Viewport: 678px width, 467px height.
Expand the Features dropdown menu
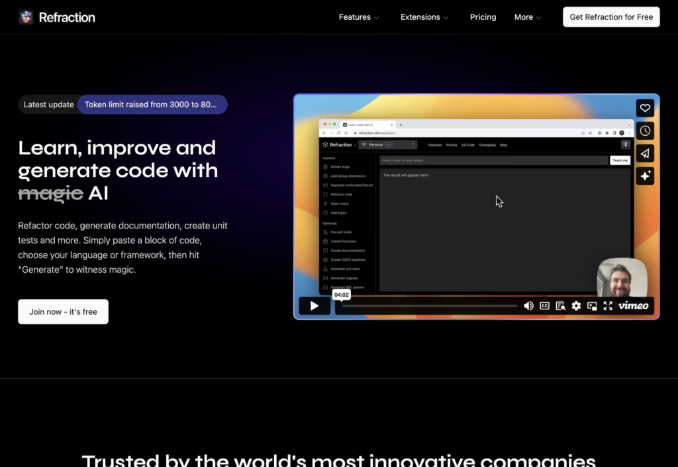pos(359,17)
